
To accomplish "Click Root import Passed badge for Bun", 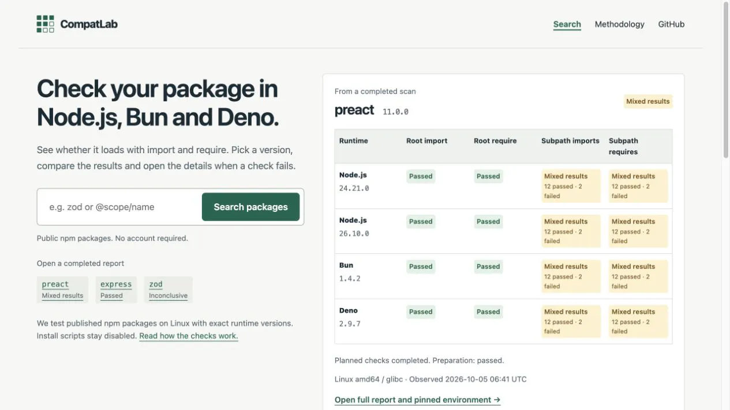I will [x=421, y=267].
